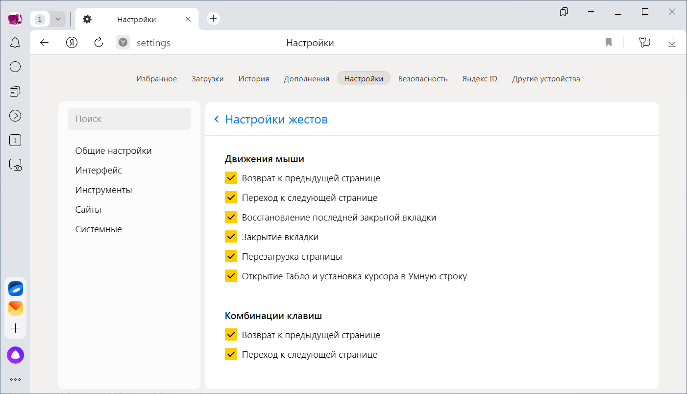The height and width of the screenshot is (394, 687).
Task: Open the blue Yandex Browser app icon in the sidebar
Action: pyautogui.click(x=16, y=289)
